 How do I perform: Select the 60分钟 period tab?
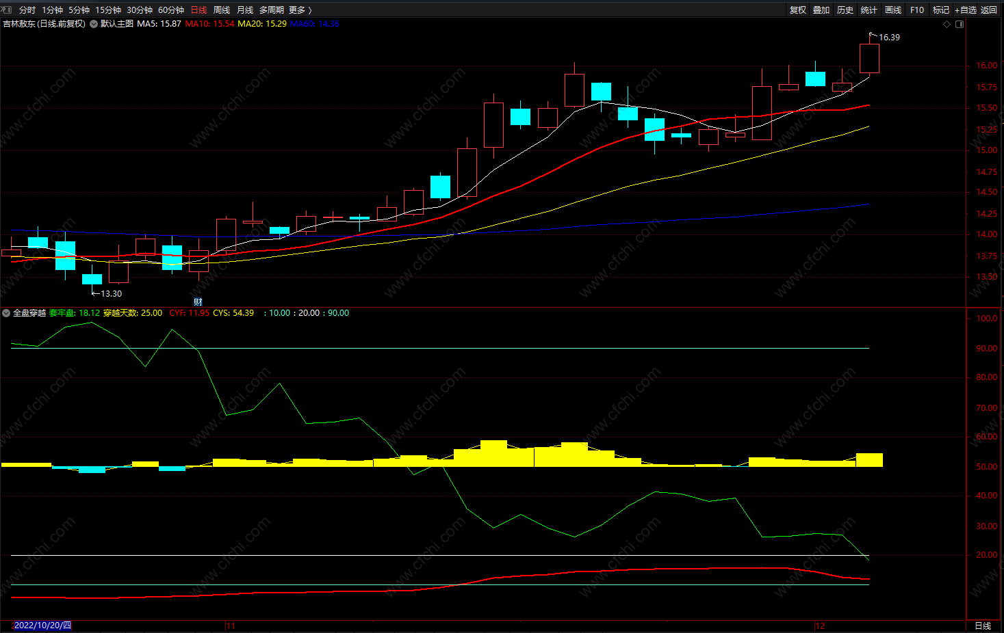(171, 10)
